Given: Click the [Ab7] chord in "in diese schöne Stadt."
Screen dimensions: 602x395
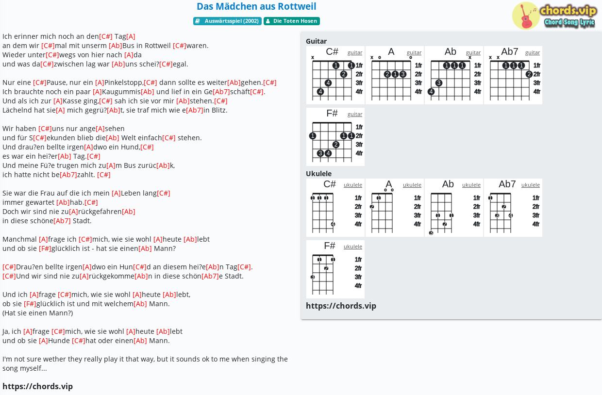Looking at the screenshot, I should point(62,221).
